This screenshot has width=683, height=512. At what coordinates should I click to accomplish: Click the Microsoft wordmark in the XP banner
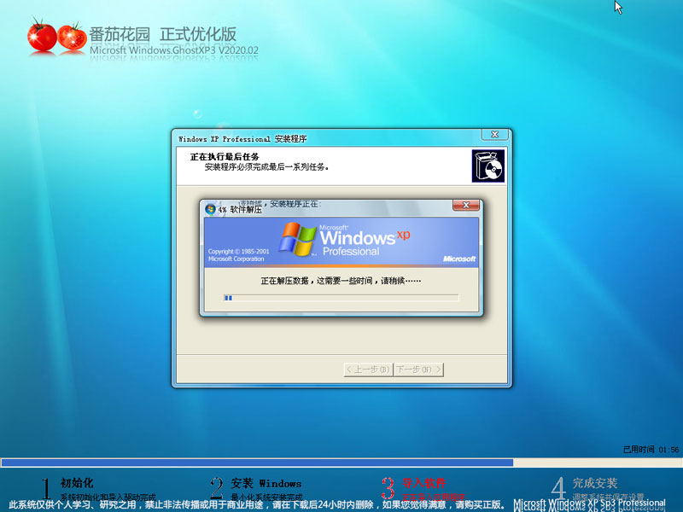coord(459,259)
